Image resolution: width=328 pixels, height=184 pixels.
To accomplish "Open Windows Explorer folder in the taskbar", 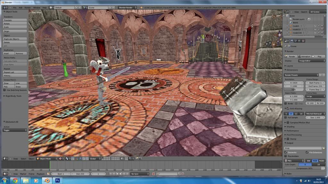I will [26, 180].
